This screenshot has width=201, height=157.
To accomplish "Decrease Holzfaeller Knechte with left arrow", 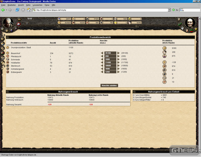I will pyautogui.click(x=102, y=63).
